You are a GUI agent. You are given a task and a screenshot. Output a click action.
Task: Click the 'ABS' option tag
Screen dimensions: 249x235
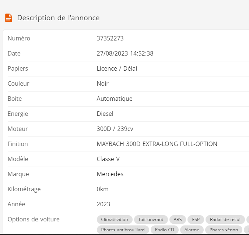point(178,220)
